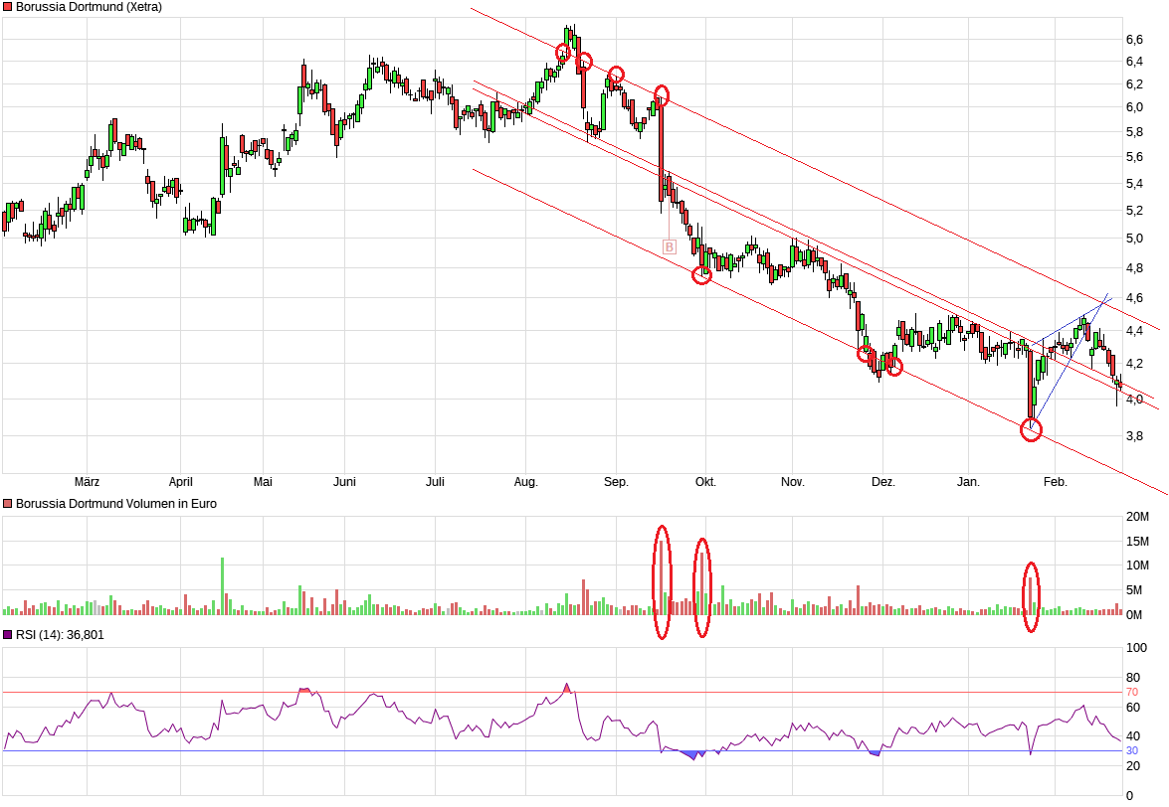Click the 20M volume axis label
The image size is (1169, 807).
[x=1138, y=517]
